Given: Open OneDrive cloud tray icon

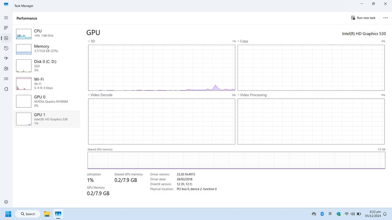Looking at the screenshot, I should click(x=314, y=214).
